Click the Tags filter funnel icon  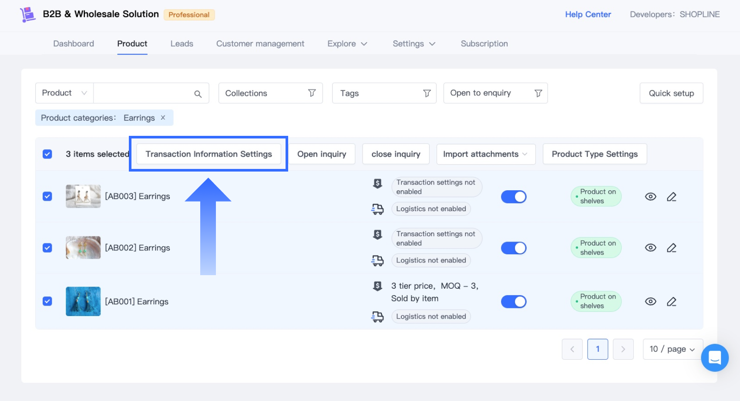point(427,93)
